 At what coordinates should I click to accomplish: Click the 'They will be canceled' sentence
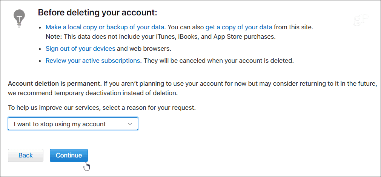coord(218,61)
